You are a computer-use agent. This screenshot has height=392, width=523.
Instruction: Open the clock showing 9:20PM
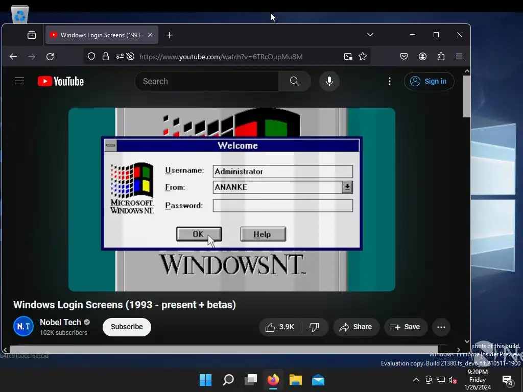coord(478,380)
